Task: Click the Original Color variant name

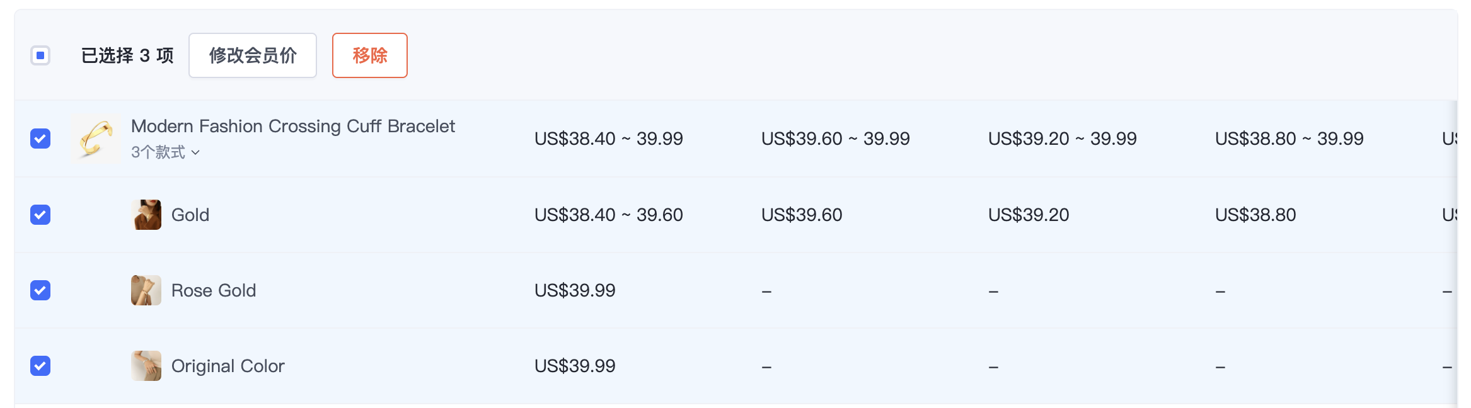Action: [x=228, y=366]
